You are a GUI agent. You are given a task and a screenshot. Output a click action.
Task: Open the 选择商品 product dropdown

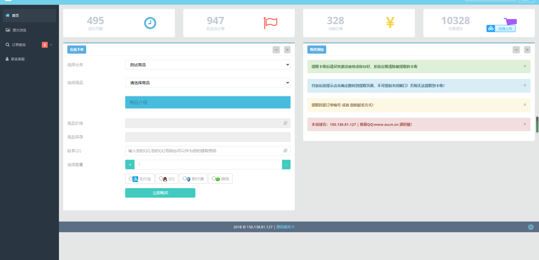[208, 83]
